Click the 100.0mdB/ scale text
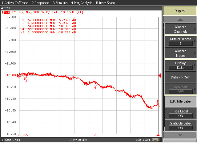The image size is (197, 143). (42, 12)
